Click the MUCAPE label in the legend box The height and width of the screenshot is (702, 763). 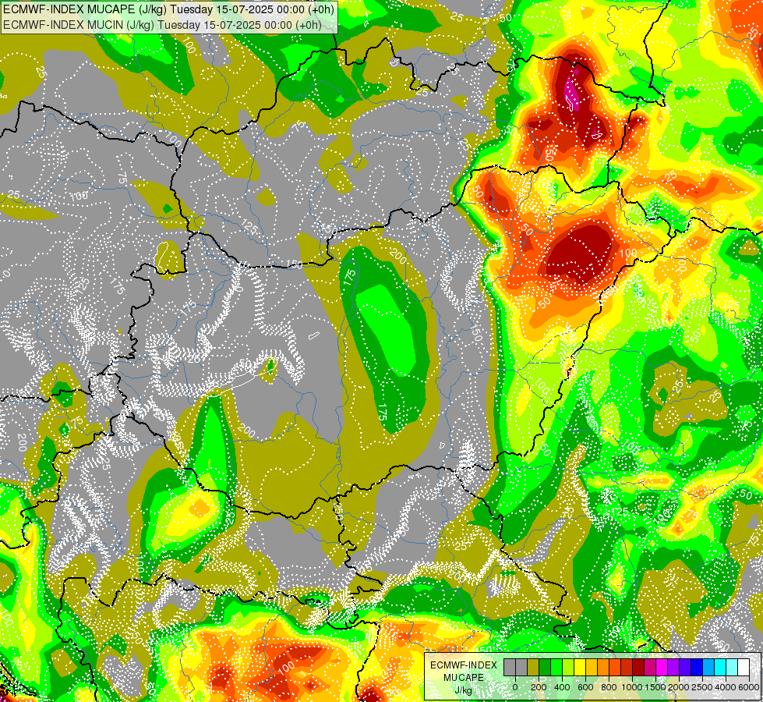[x=464, y=678]
